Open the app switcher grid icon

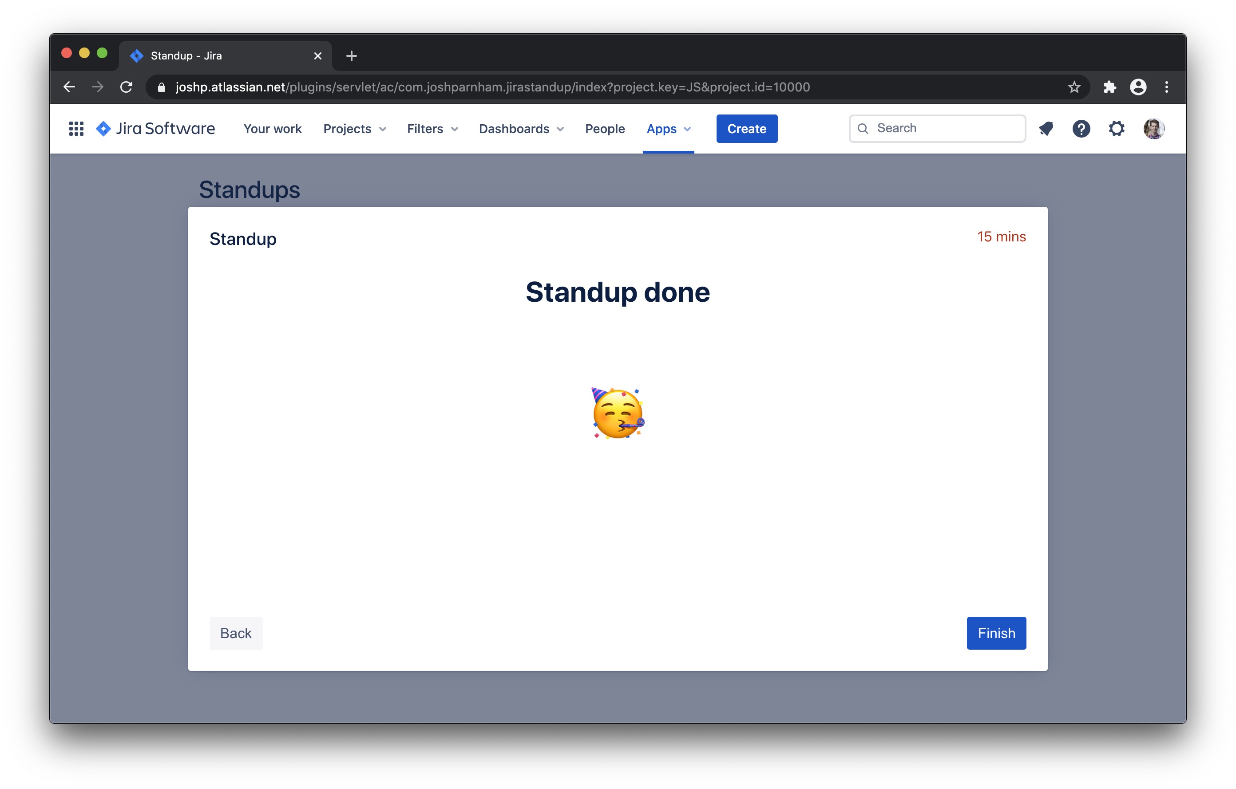point(76,129)
